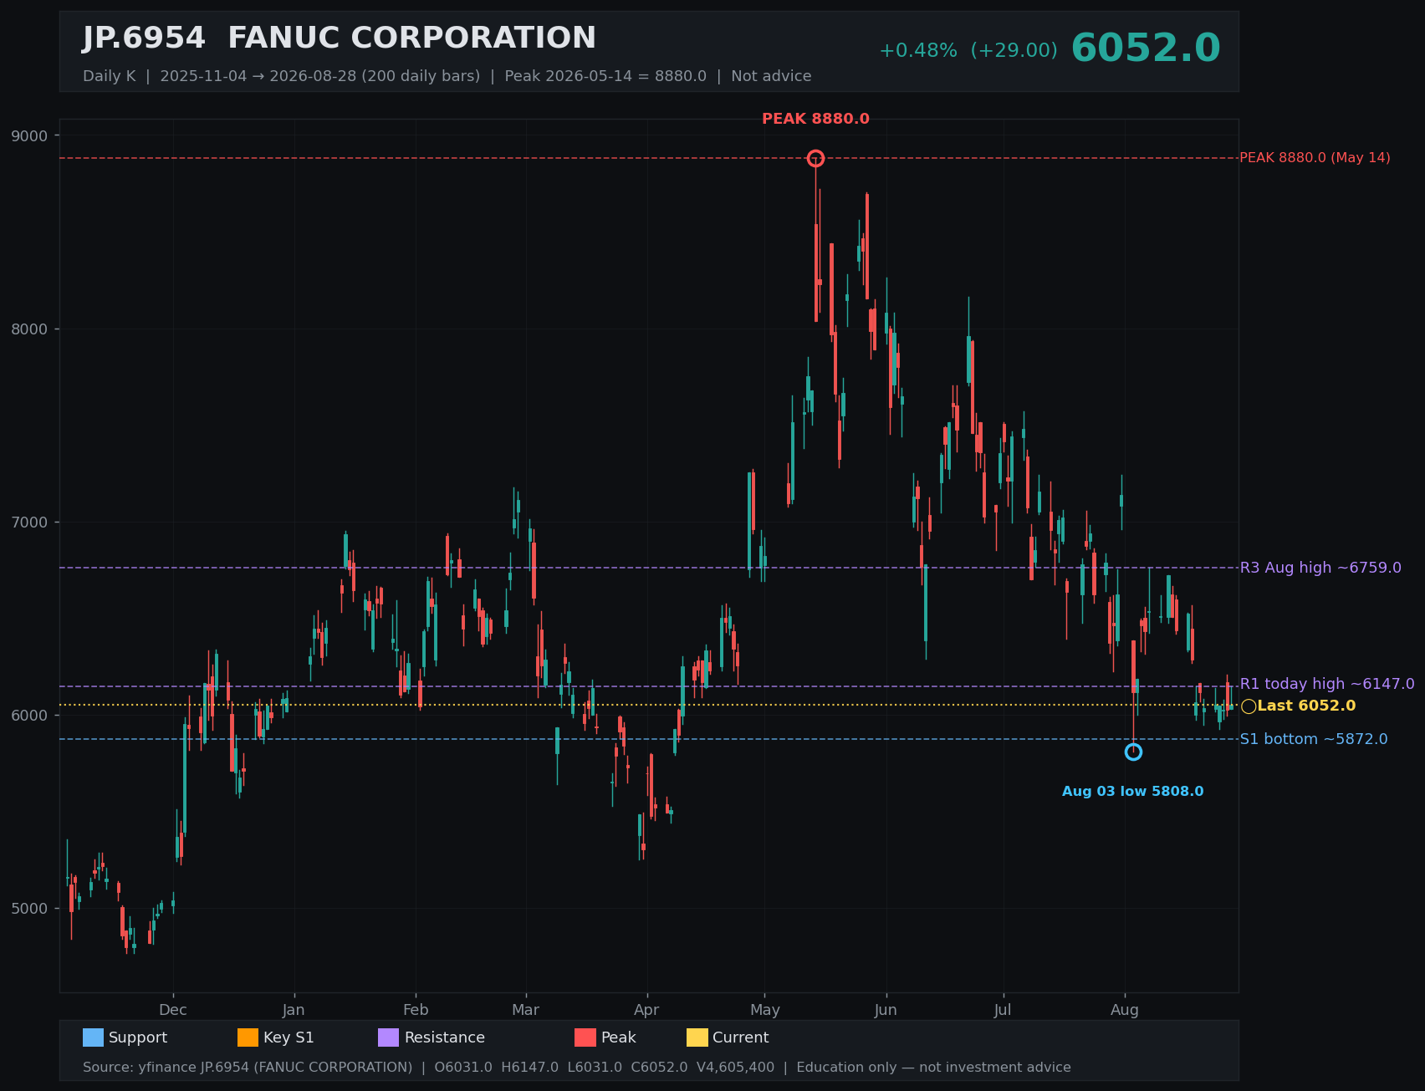This screenshot has width=1425, height=1091.
Task: Select the "Last 6052.0" price label
Action: coord(1306,706)
